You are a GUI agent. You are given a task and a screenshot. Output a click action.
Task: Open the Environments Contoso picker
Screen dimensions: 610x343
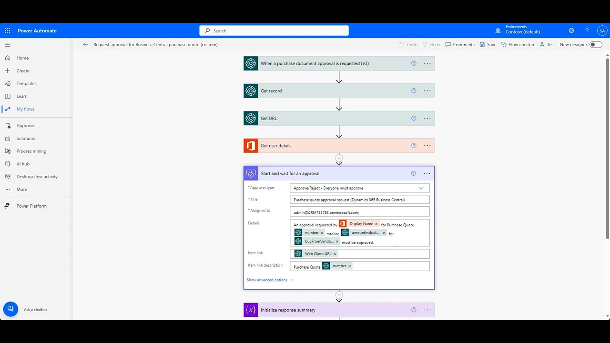click(x=518, y=30)
